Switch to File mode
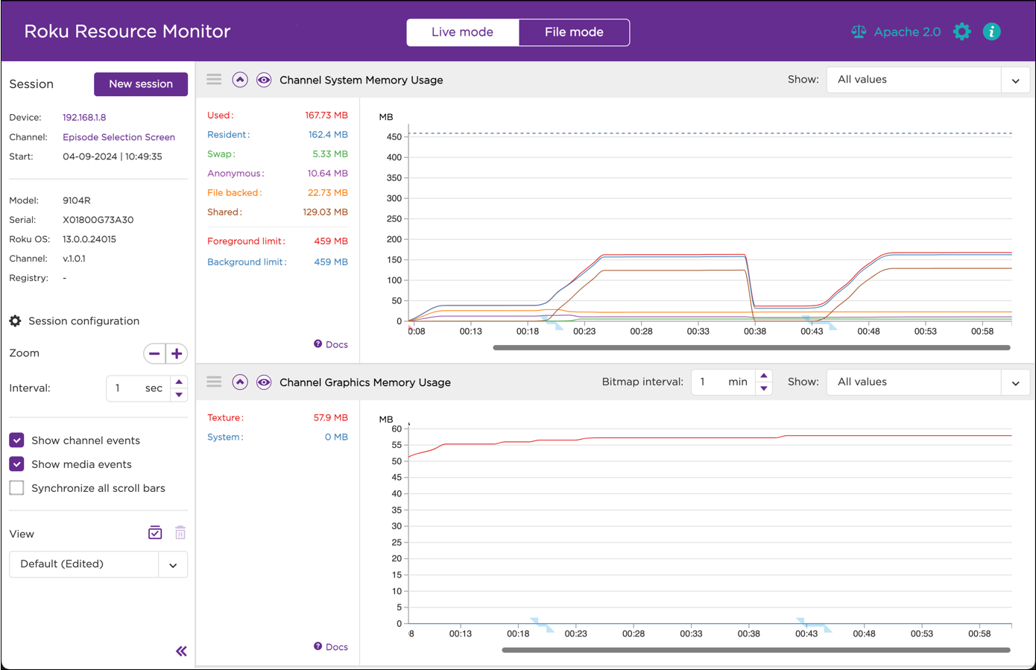The width and height of the screenshot is (1036, 670). 574,32
